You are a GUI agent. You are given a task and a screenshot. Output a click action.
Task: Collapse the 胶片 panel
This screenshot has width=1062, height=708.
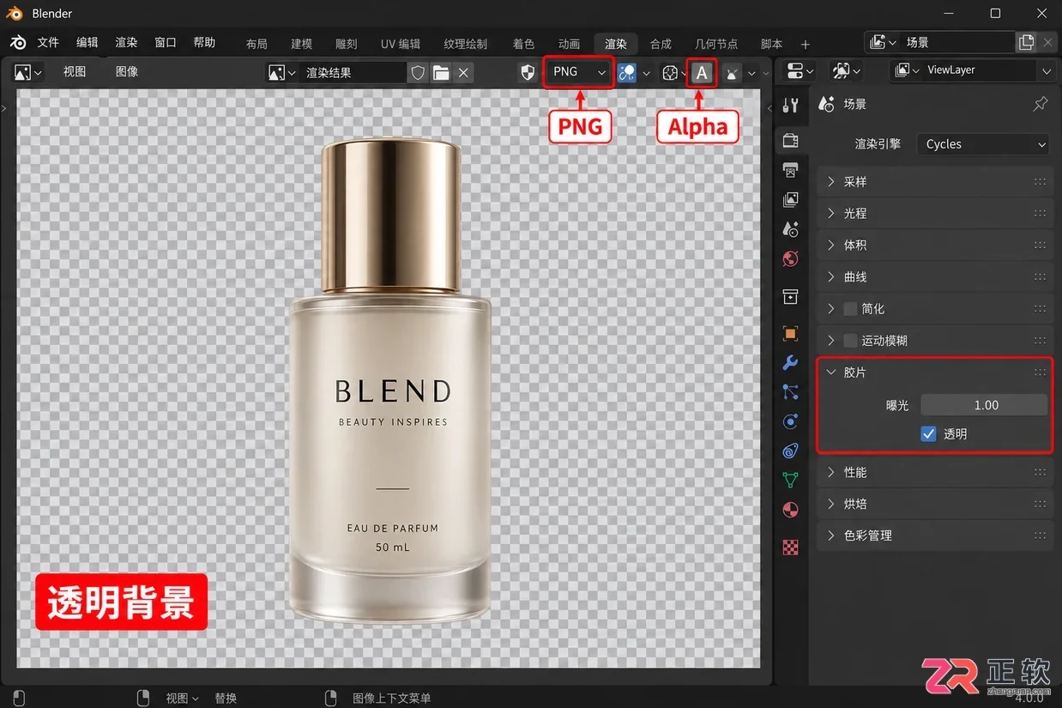(x=935, y=372)
